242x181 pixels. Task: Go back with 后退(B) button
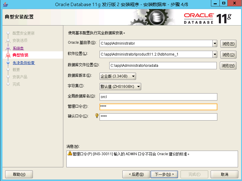136,174
